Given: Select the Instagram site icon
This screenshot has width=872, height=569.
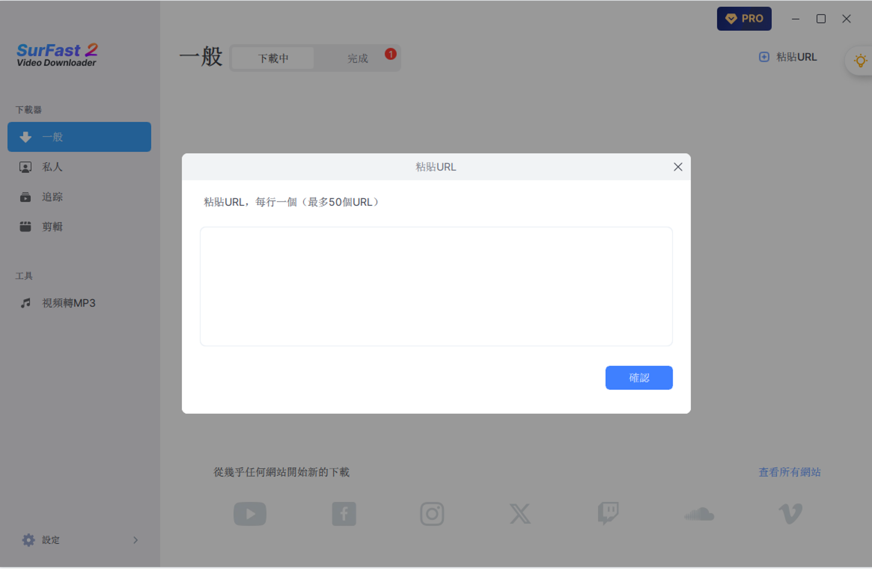Looking at the screenshot, I should click(432, 513).
